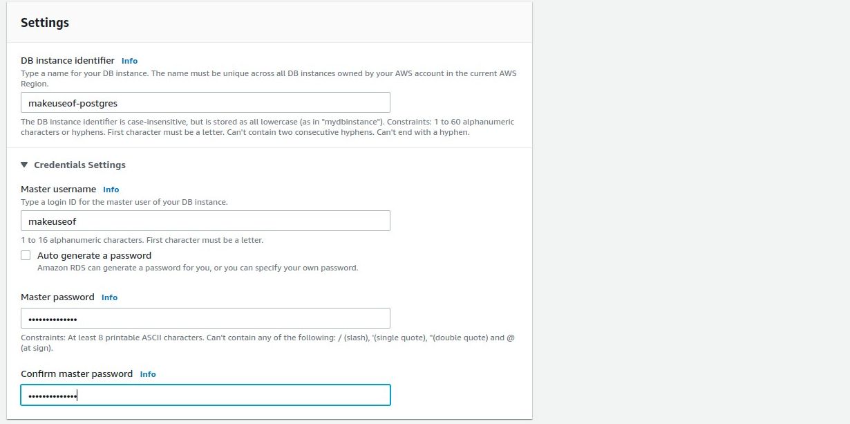The image size is (850, 424).
Task: Click the "Auto generate a password" label text
Action: [94, 256]
